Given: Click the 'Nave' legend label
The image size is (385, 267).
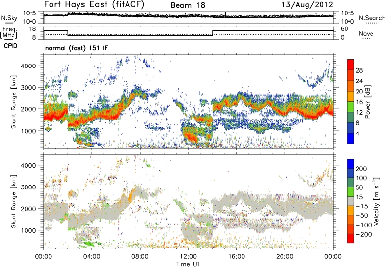Looking at the screenshot, I should click(x=366, y=33).
